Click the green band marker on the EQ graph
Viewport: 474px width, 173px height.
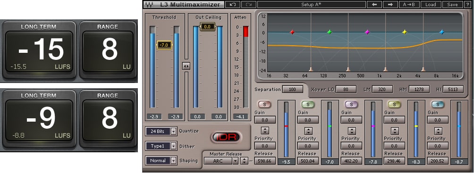(x=330, y=32)
